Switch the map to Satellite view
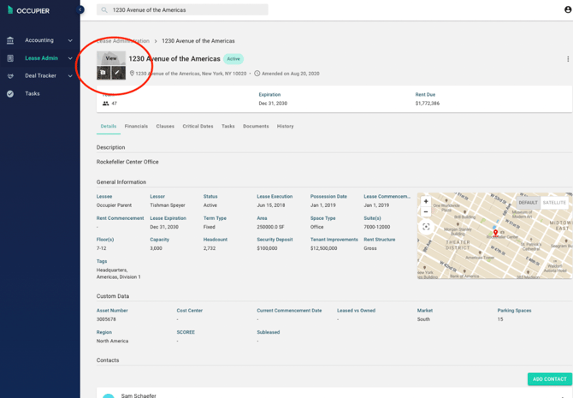 coord(554,203)
